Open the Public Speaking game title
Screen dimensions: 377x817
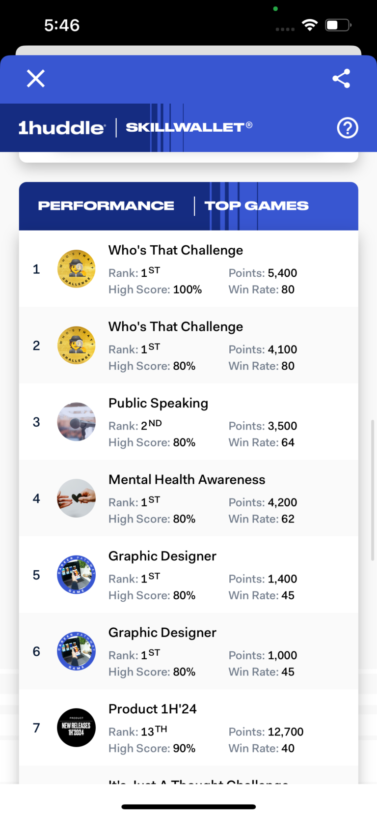click(158, 403)
